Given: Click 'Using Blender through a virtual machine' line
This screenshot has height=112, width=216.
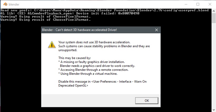Looking at the screenshot, I should [88, 74].
